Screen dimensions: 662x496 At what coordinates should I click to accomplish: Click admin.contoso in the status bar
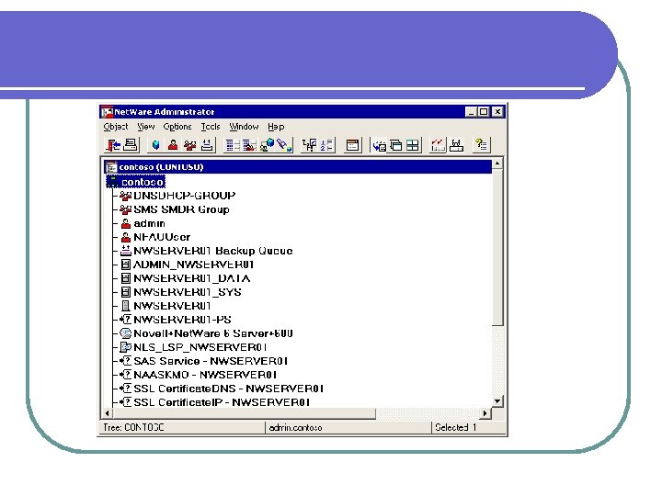coord(295,428)
